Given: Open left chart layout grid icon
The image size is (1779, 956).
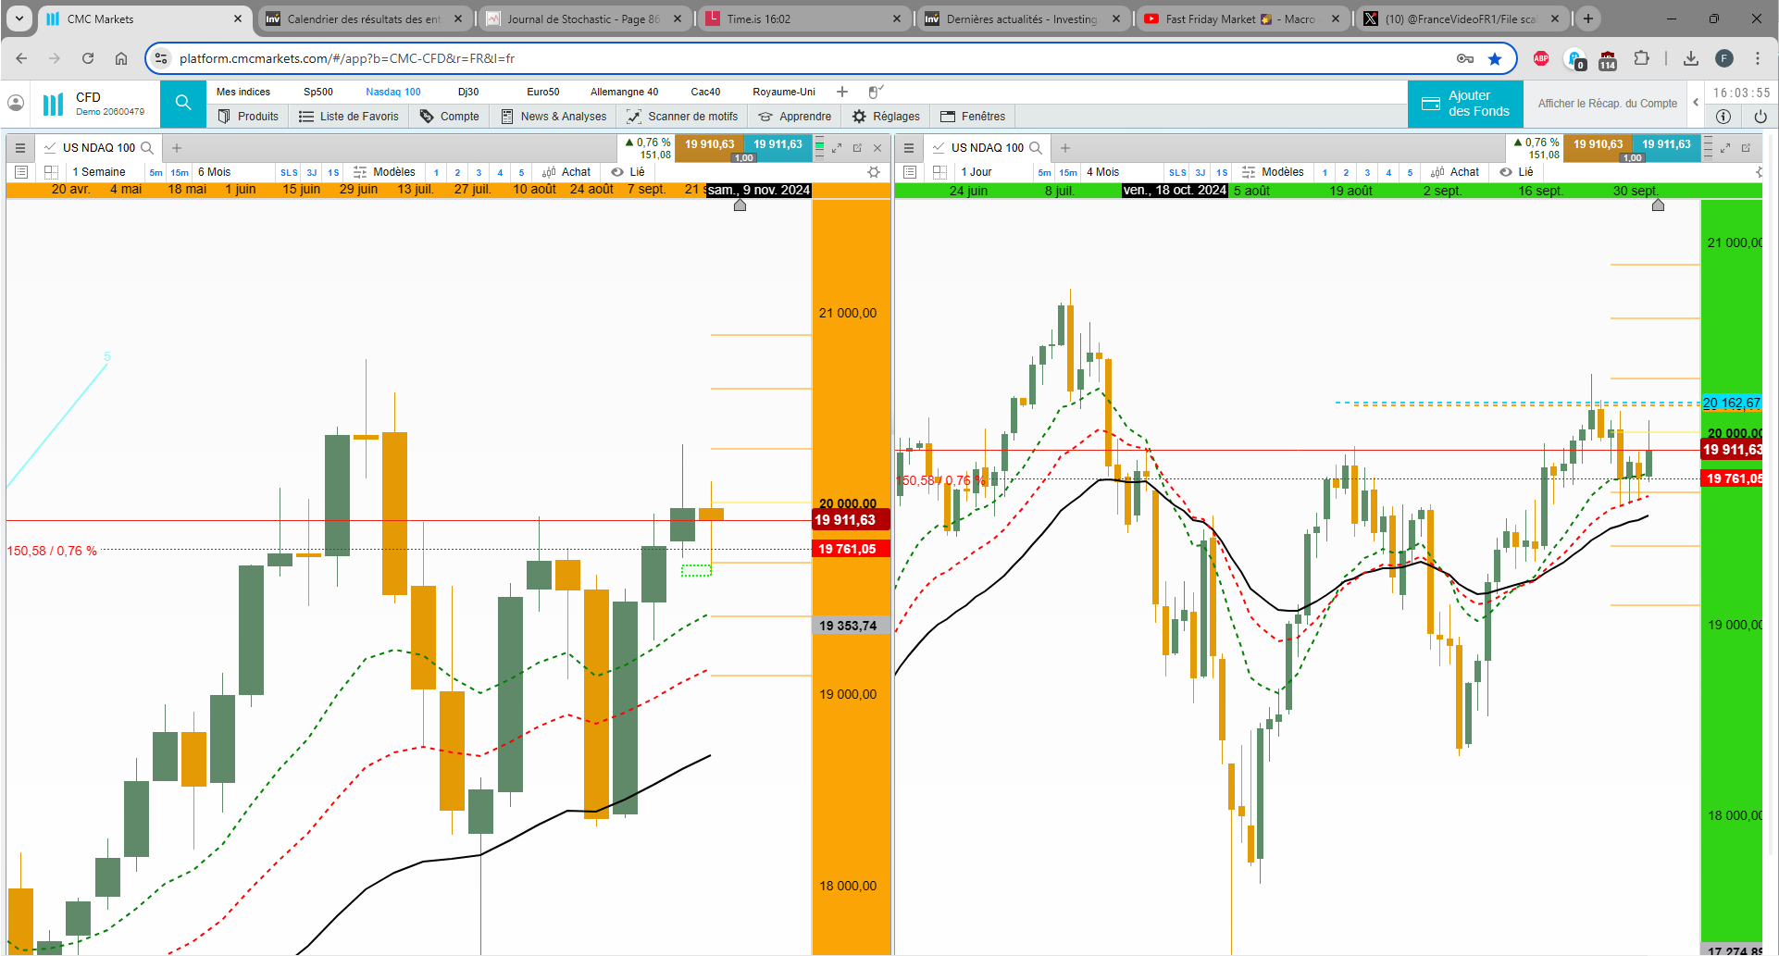Looking at the screenshot, I should (x=51, y=172).
